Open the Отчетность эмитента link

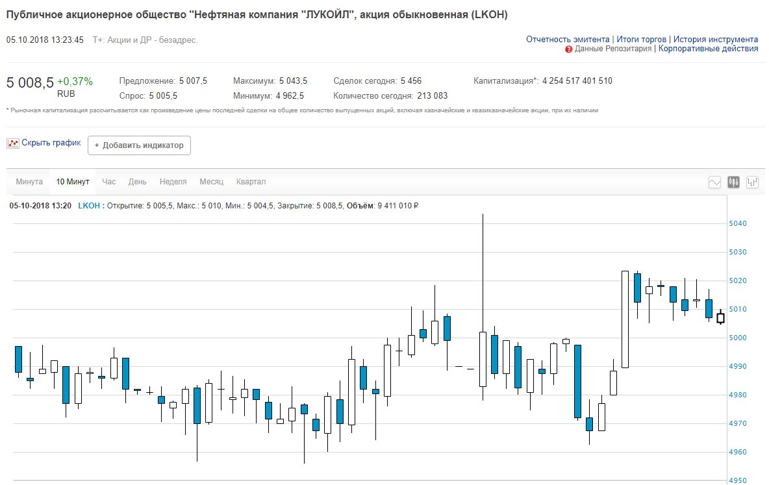pyautogui.click(x=568, y=39)
